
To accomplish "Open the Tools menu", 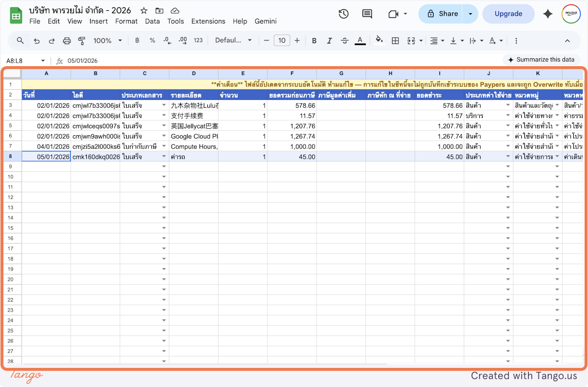I will point(175,21).
